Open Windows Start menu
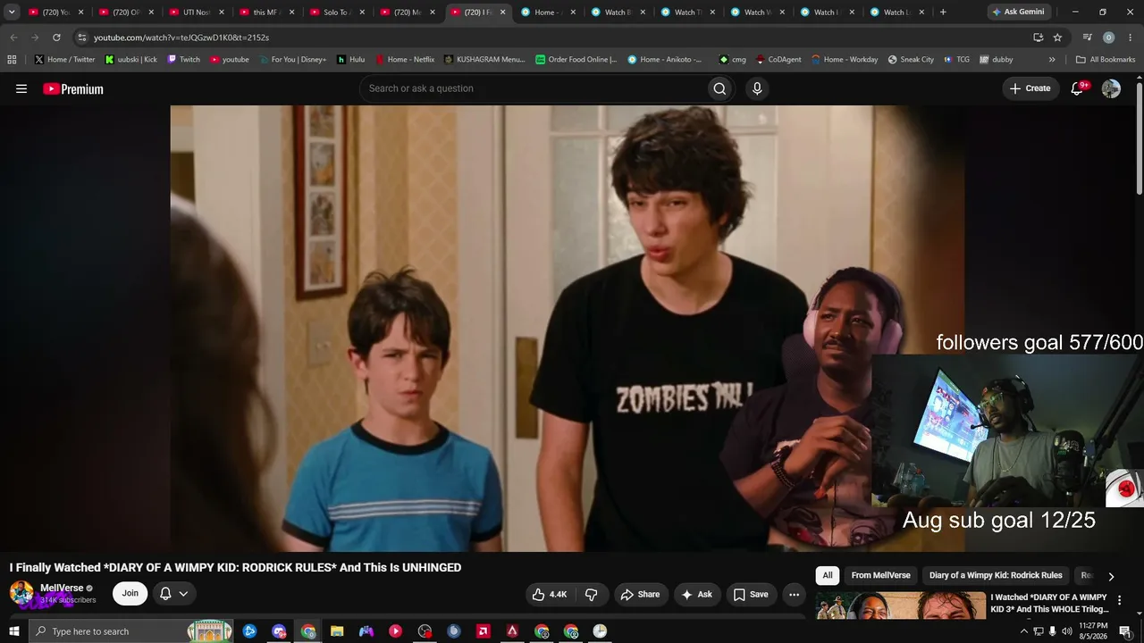 pyautogui.click(x=13, y=631)
